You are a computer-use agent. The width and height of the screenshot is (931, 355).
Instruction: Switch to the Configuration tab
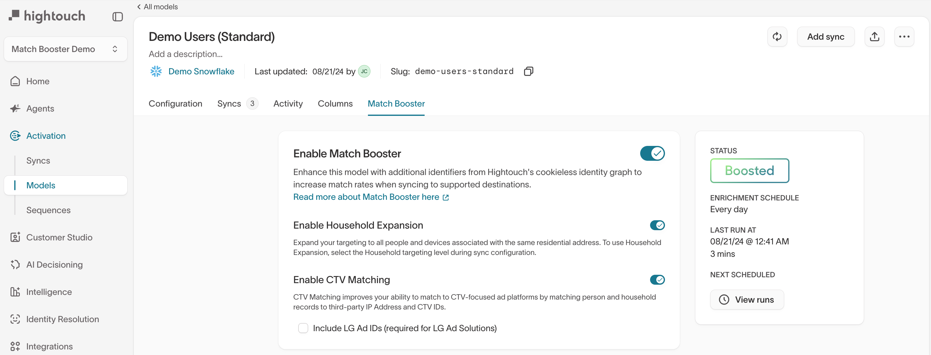tap(175, 104)
